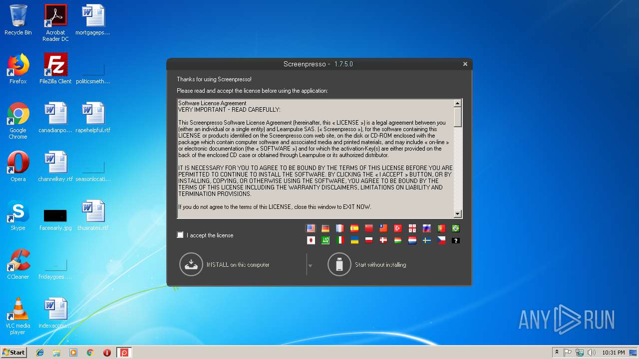The height and width of the screenshot is (359, 639).
Task: Select the Japanese flag language
Action: tap(311, 240)
